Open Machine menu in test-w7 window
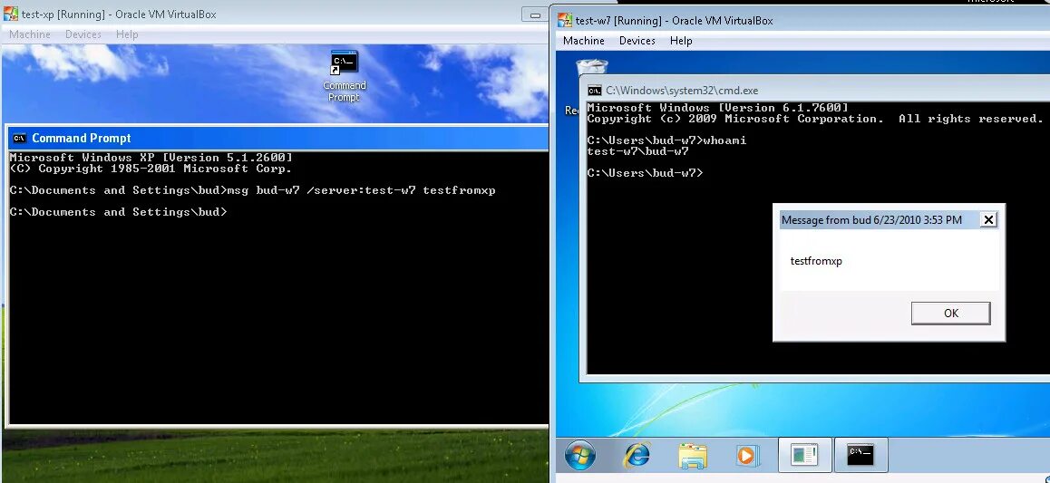Screen dimensions: 1050x483 click(x=583, y=41)
